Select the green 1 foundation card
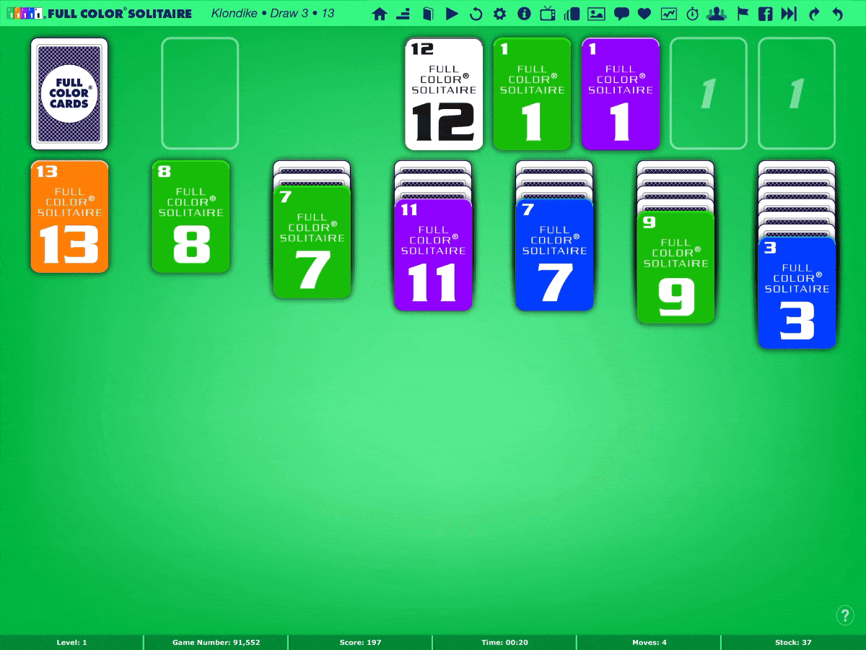The height and width of the screenshot is (650, 866). point(532,94)
